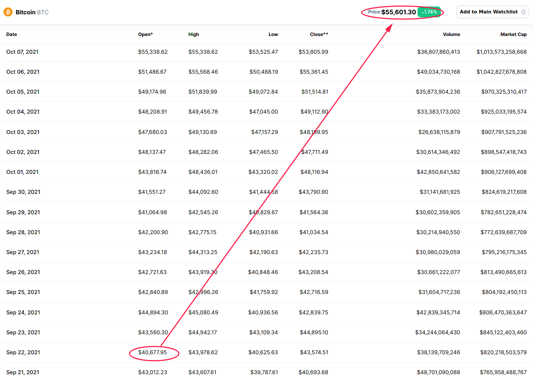The height and width of the screenshot is (382, 534).
Task: Click the market cap $1,042,827,678,808
Action: (x=501, y=72)
